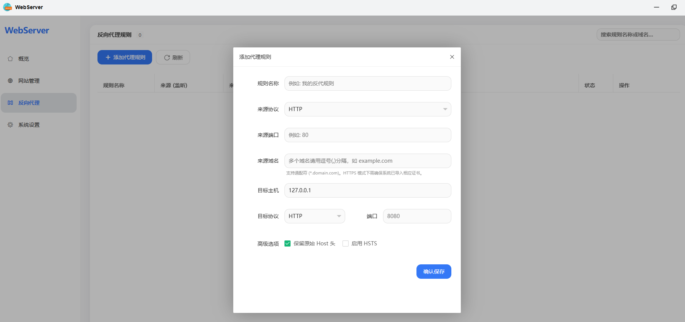Click the overview home icon in sidebar
Screen dimensions: 685x322
[10, 59]
